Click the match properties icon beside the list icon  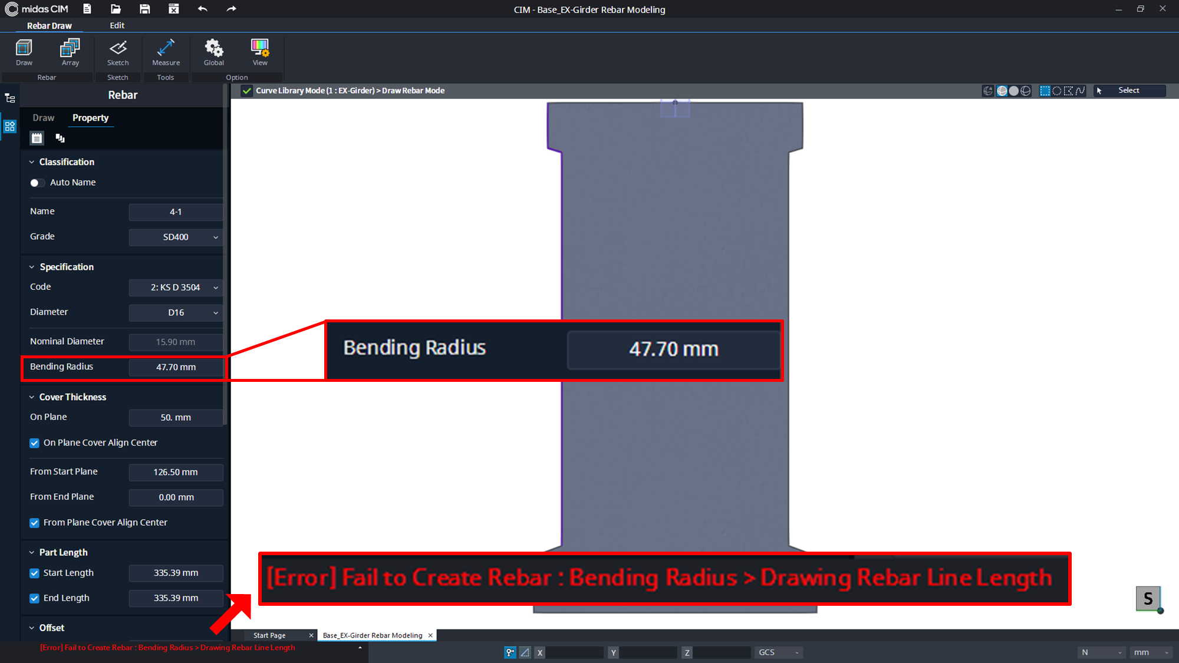point(60,138)
